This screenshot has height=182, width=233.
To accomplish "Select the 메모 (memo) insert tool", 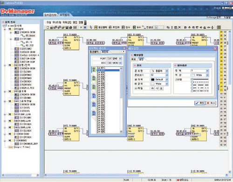I will point(137,28).
